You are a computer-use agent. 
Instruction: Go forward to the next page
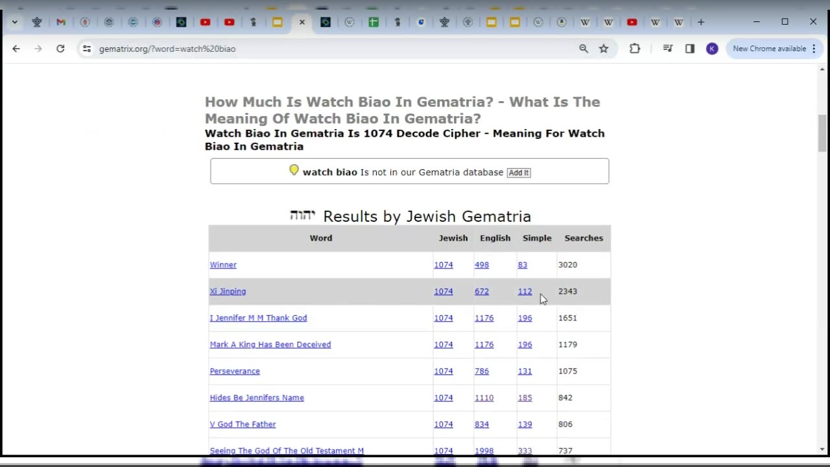(x=38, y=49)
